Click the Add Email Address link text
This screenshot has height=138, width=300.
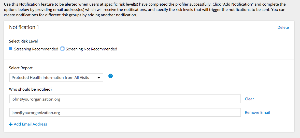click(31, 124)
